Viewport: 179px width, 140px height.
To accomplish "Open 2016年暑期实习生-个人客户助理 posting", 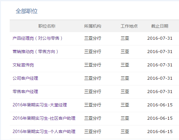I will 44,132.
